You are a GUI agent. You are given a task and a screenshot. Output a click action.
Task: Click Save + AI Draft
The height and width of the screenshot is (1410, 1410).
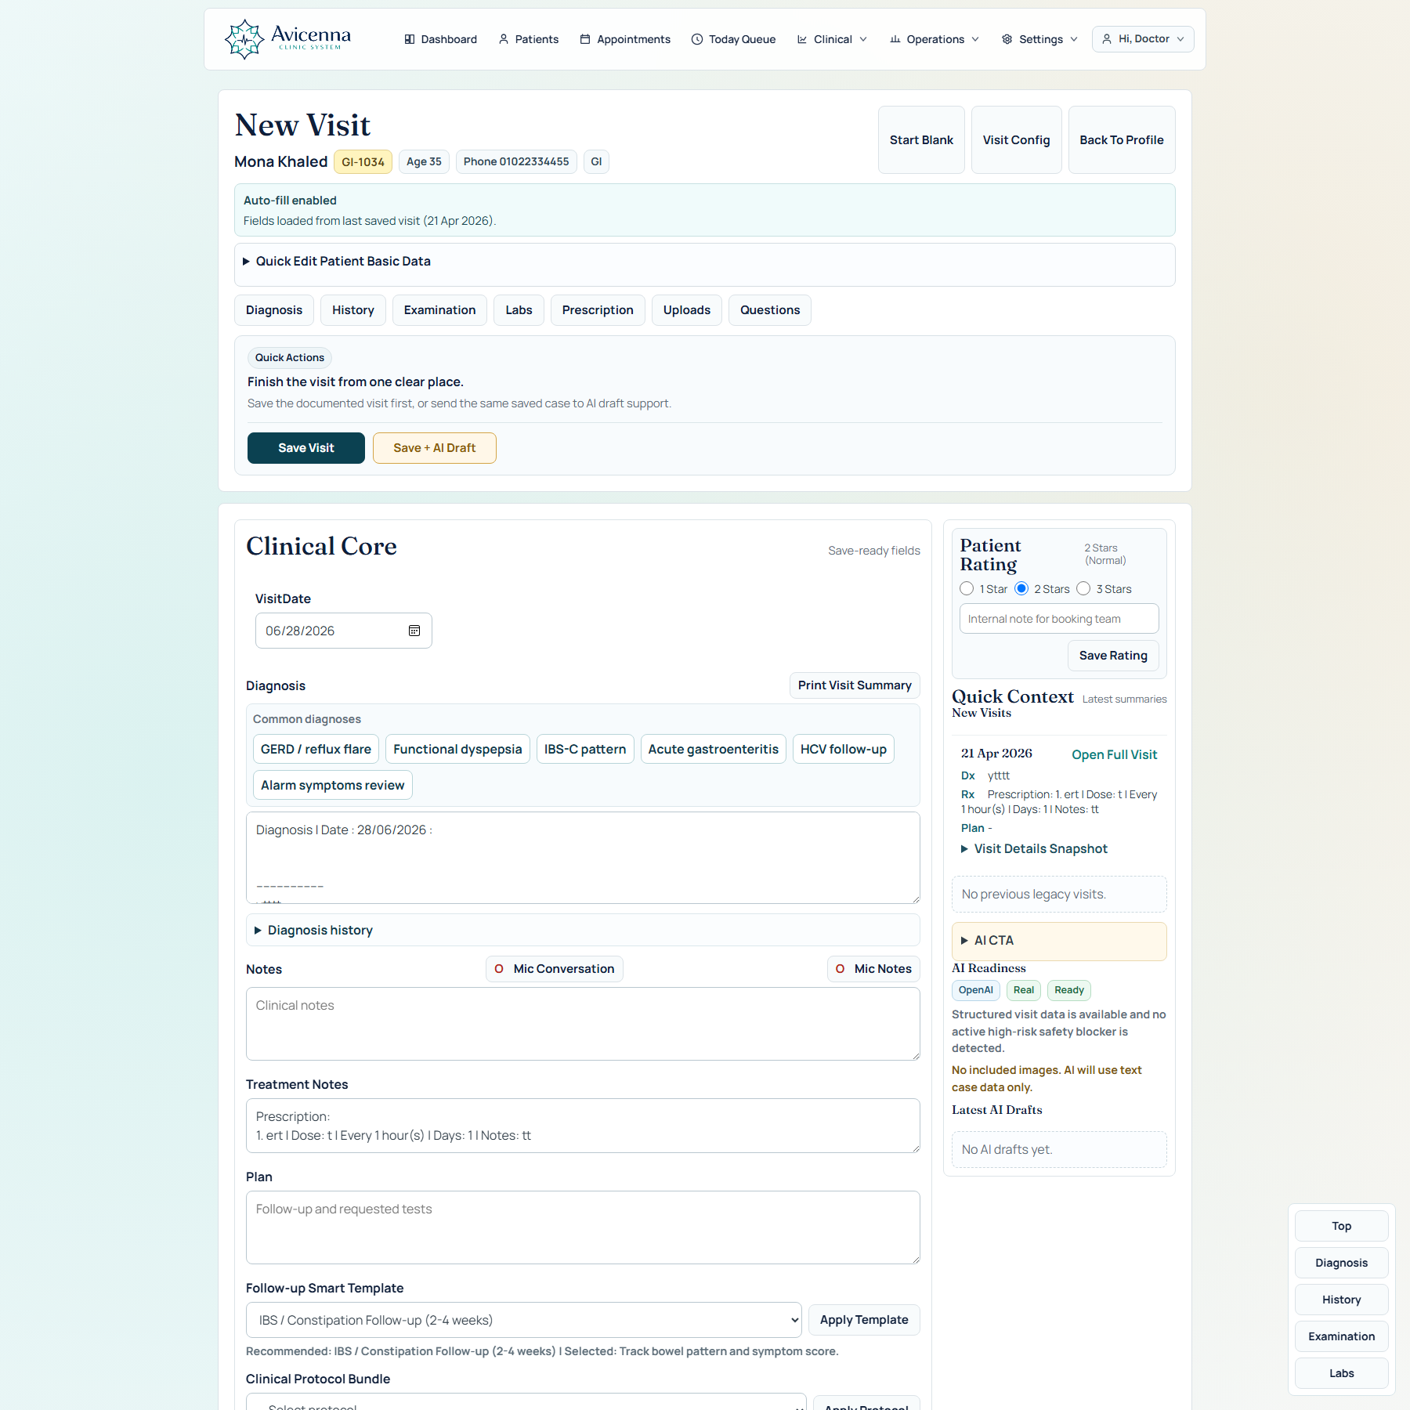coord(435,448)
